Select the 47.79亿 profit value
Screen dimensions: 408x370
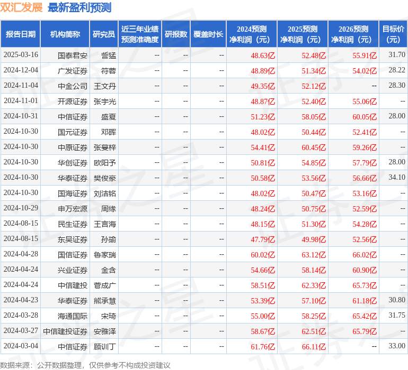[x=263, y=239]
